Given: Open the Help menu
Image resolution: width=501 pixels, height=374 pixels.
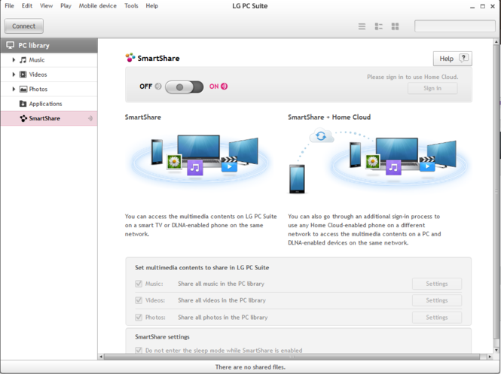Looking at the screenshot, I should [151, 6].
